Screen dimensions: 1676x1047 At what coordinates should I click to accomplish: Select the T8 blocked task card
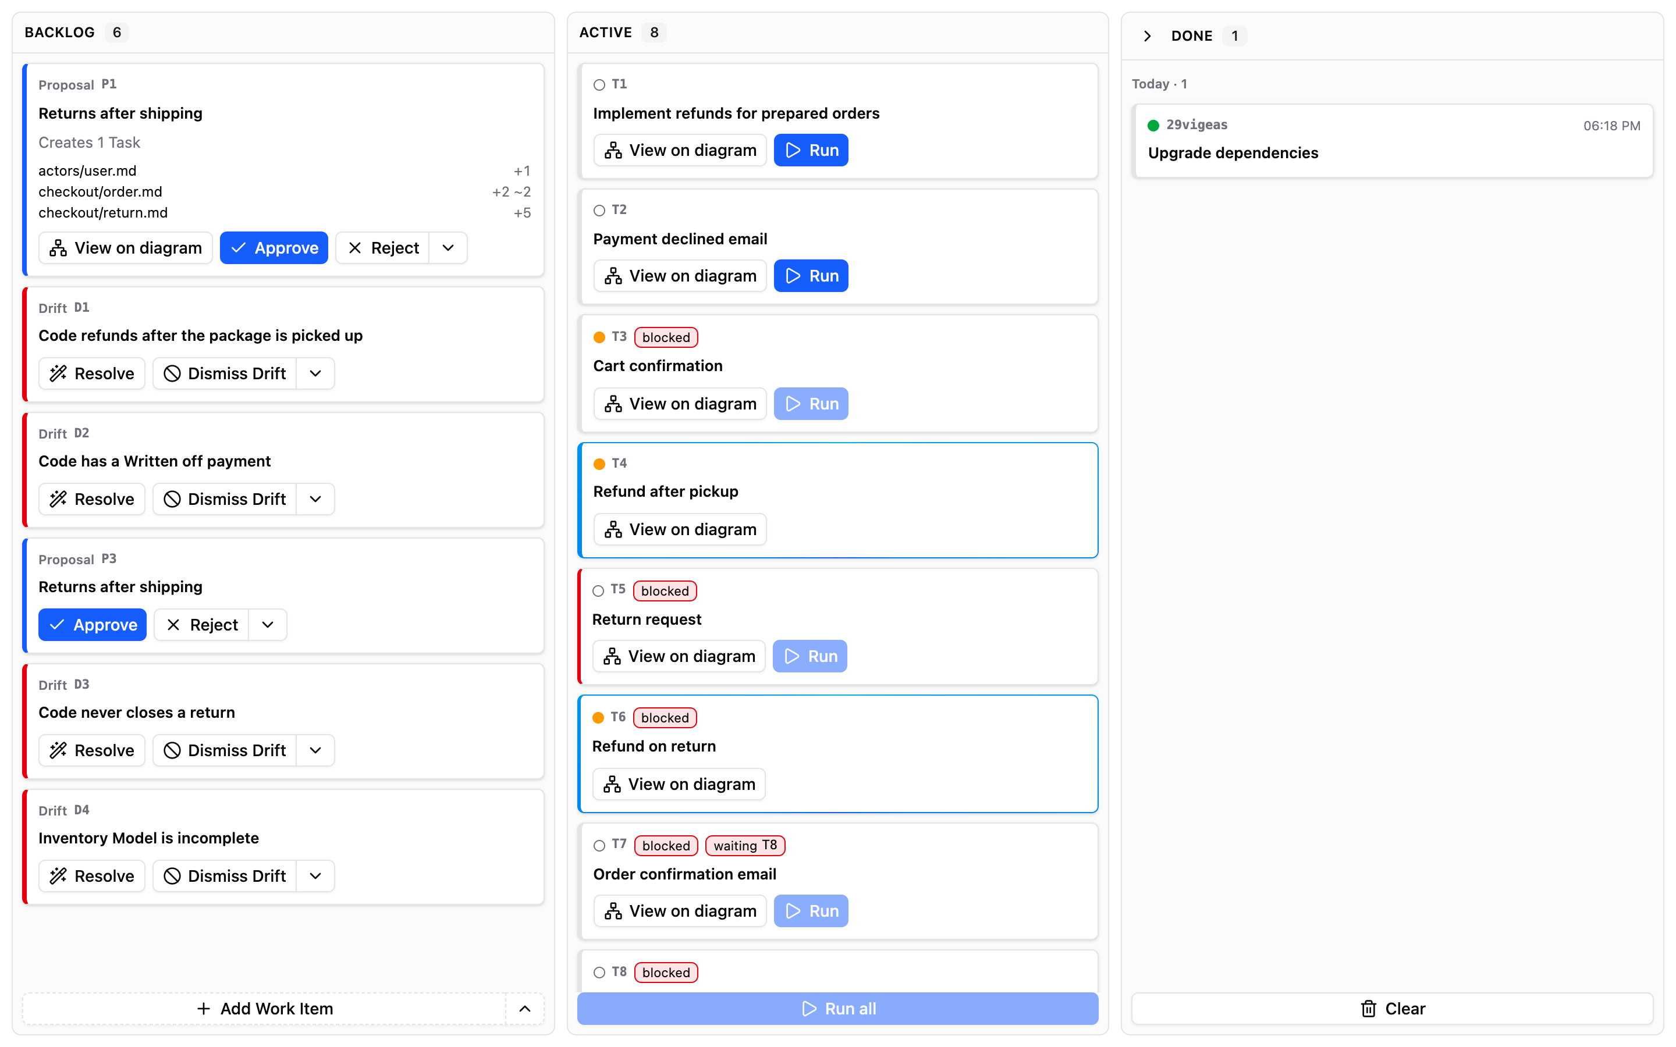[x=838, y=971]
